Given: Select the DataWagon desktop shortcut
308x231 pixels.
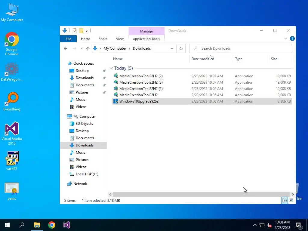Looking at the screenshot, I should tap(12, 72).
